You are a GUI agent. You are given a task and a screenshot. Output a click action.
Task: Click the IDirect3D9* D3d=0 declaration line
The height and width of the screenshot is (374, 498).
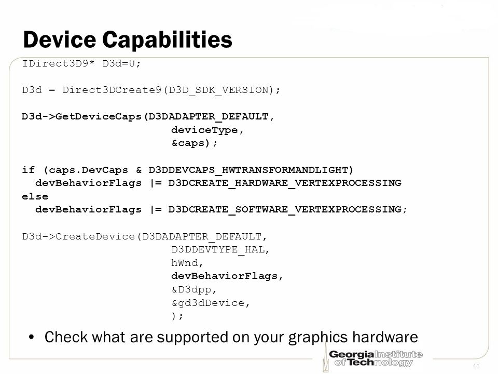coord(81,63)
